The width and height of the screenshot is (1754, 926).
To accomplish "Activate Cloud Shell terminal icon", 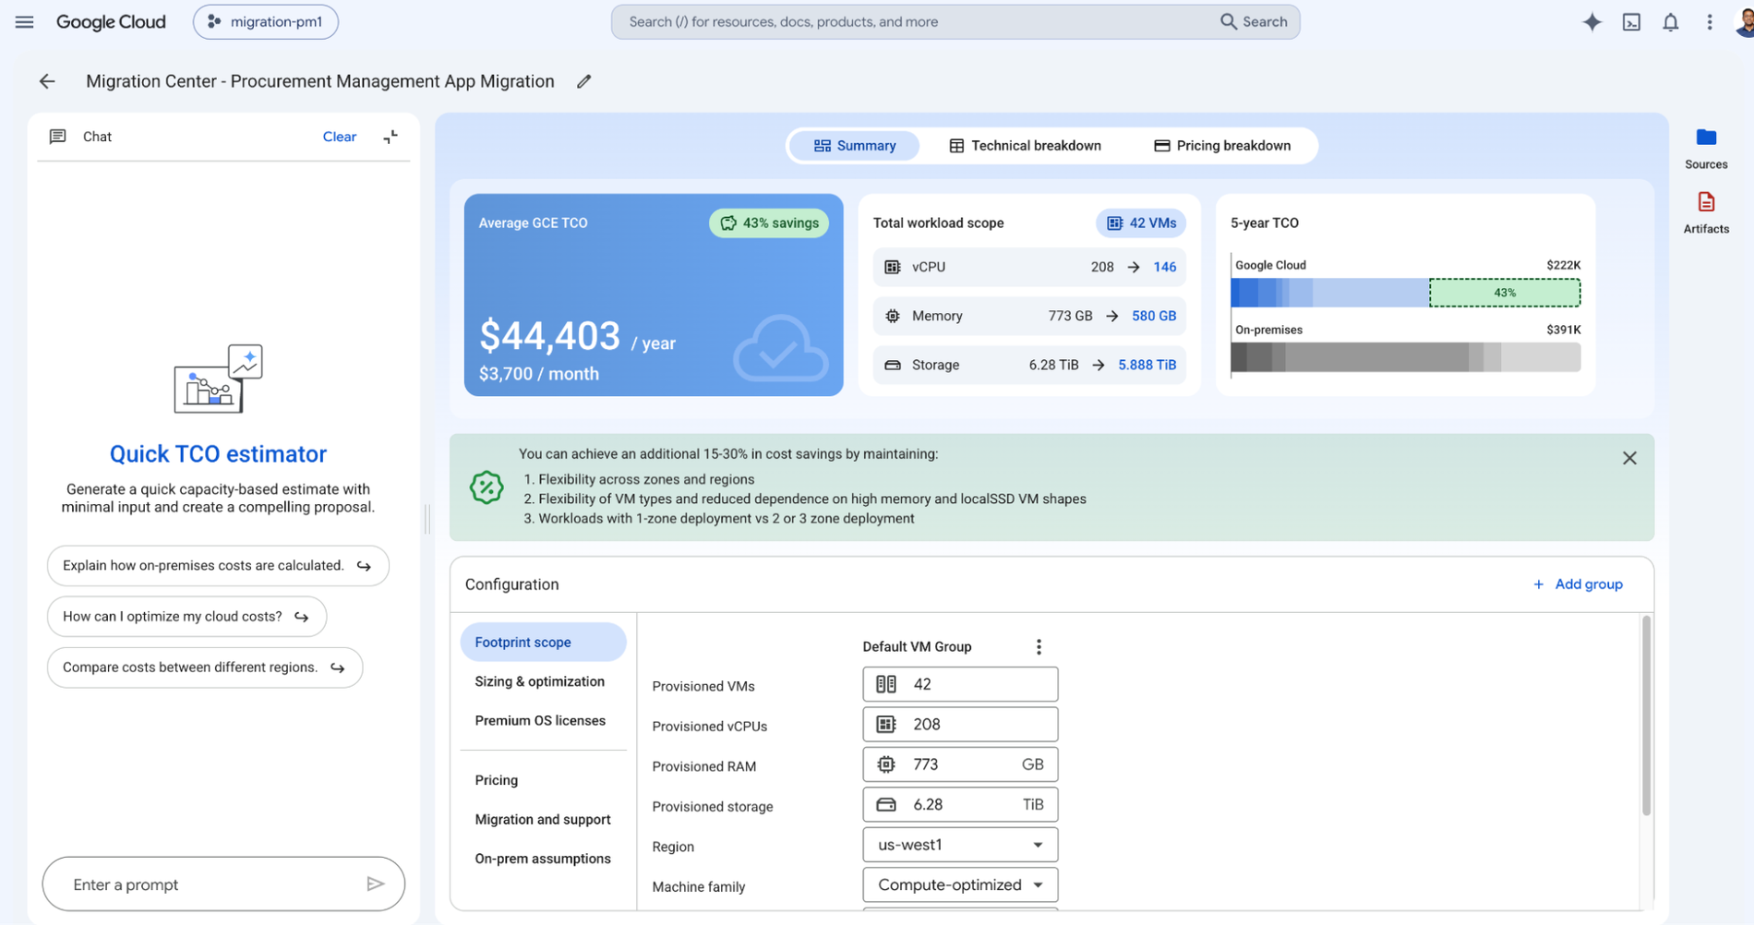I will (1631, 22).
